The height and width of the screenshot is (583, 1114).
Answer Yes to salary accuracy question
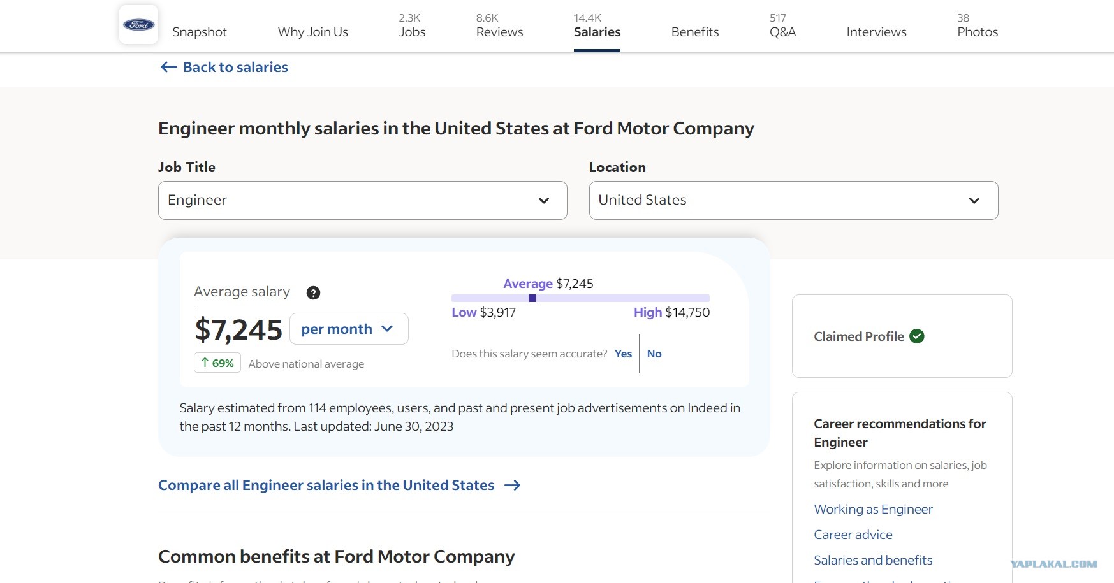[623, 354]
